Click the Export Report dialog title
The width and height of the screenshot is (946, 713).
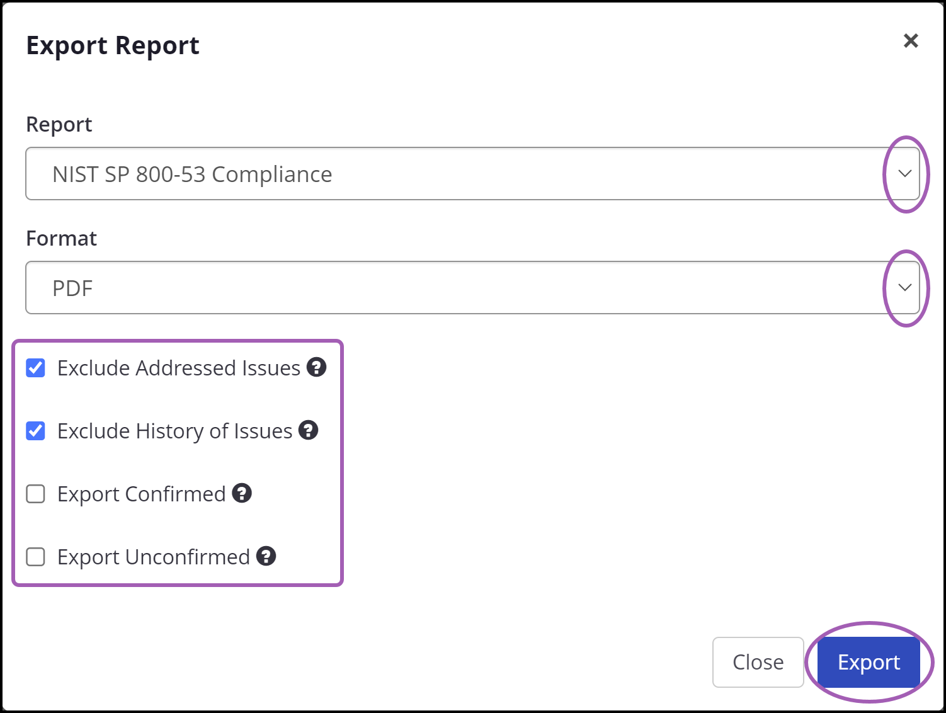(x=113, y=45)
